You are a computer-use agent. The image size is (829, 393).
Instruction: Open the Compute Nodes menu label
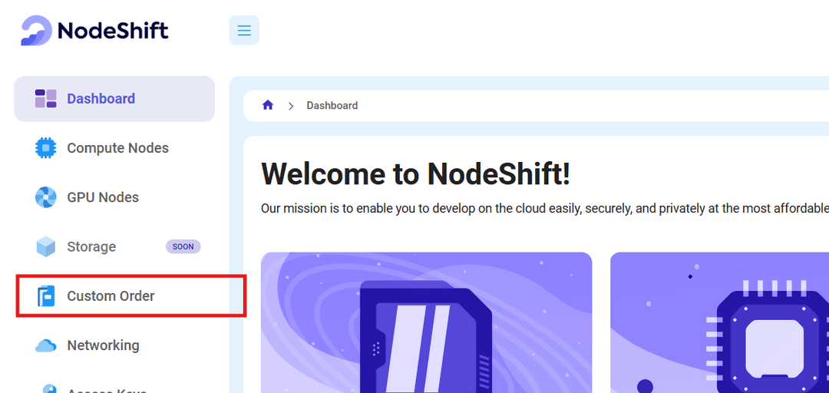pyautogui.click(x=117, y=148)
